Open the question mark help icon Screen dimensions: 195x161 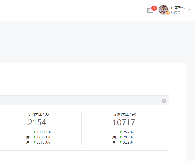pos(164,101)
